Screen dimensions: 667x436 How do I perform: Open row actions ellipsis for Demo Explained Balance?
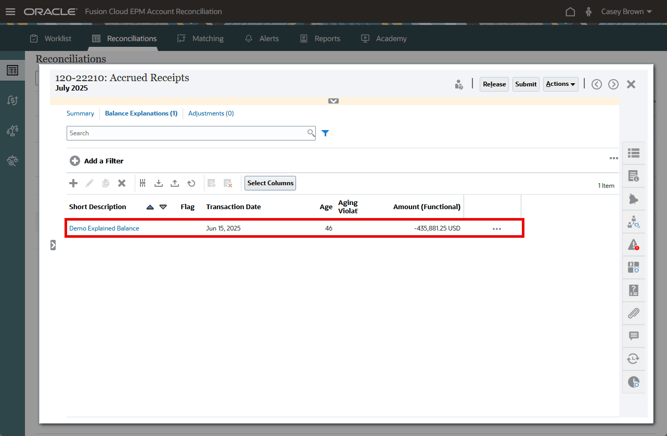[x=497, y=229]
